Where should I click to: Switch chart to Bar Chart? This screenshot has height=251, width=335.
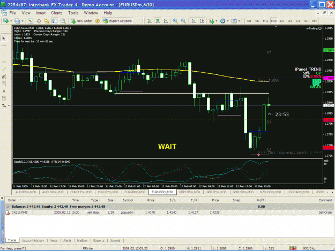click(x=150, y=21)
